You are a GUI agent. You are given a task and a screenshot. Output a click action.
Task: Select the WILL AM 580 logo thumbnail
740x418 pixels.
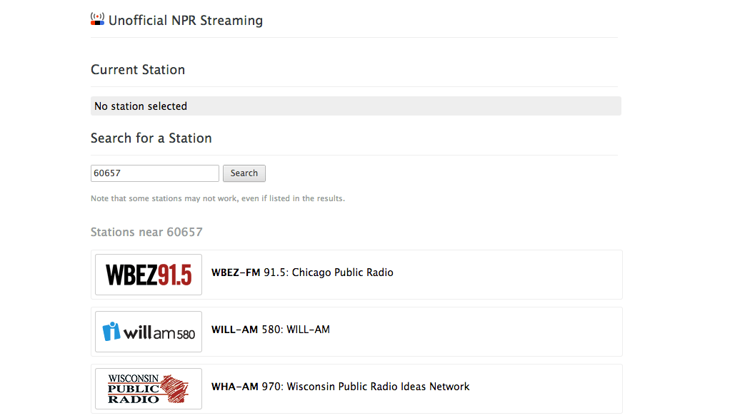pyautogui.click(x=149, y=332)
